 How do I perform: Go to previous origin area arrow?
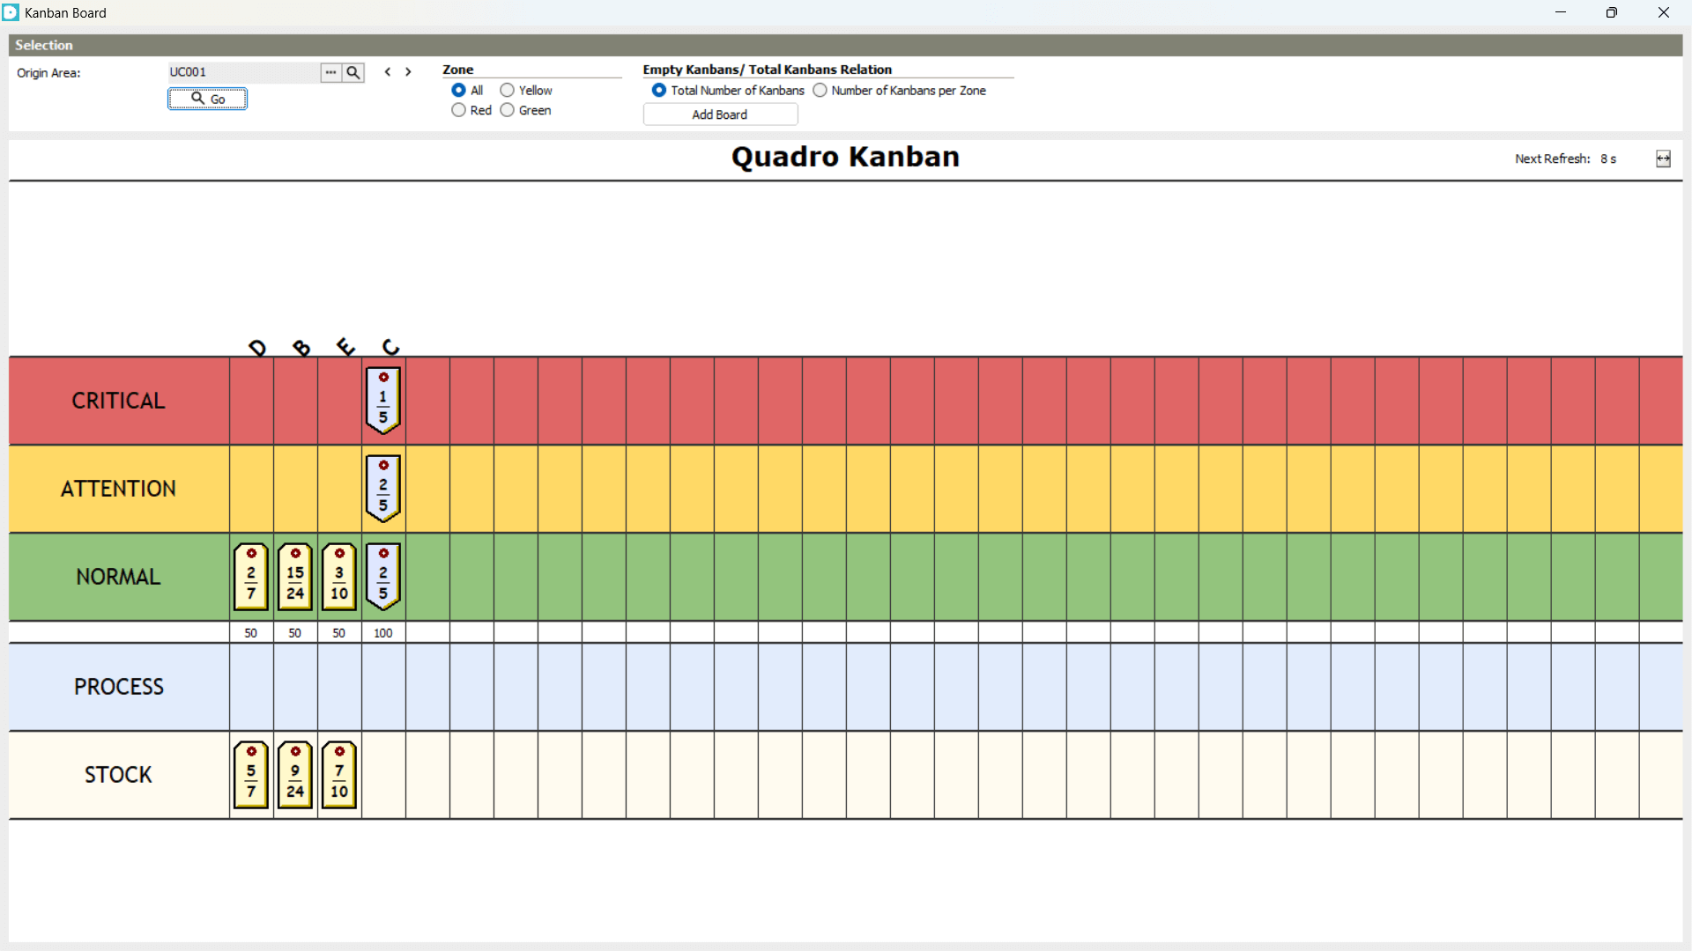click(x=388, y=72)
